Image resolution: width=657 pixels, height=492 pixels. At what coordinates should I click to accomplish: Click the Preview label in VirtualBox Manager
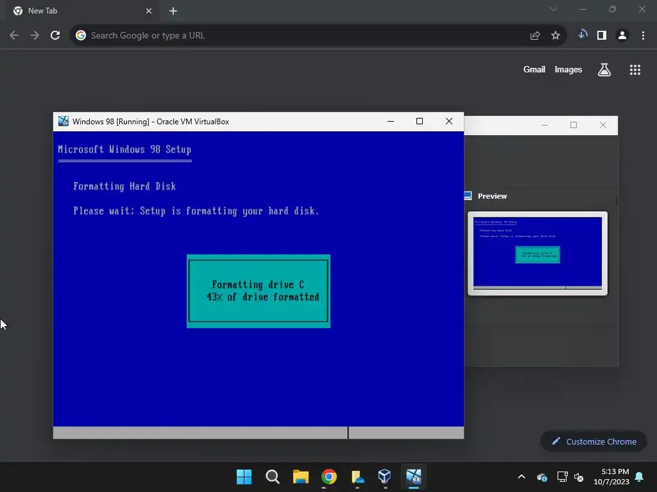coord(492,196)
